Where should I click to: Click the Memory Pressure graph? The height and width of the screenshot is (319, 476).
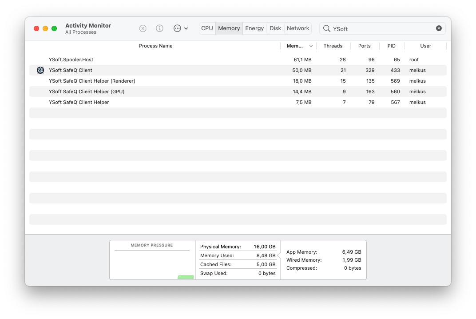click(x=152, y=264)
